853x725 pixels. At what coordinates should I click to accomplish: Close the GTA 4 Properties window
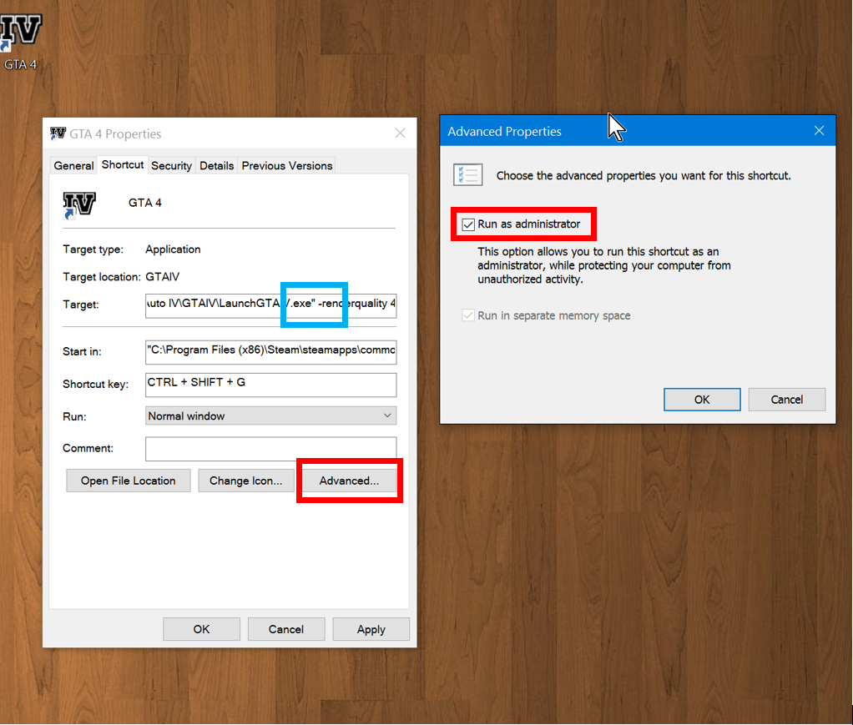pyautogui.click(x=401, y=133)
